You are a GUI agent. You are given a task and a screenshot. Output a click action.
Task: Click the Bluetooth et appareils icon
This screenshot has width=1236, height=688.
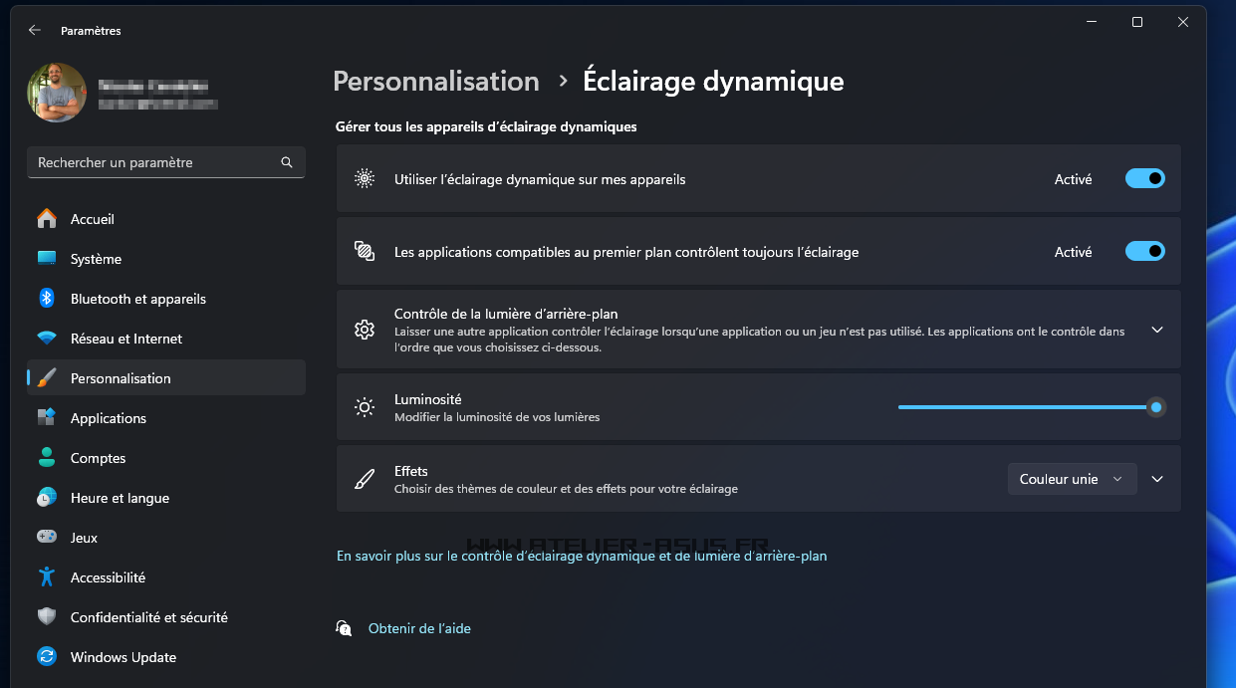coord(47,299)
